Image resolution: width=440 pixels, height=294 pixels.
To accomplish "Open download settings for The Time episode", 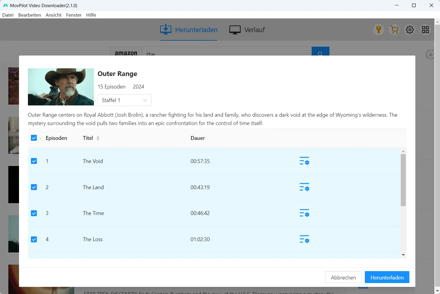I will pyautogui.click(x=304, y=213).
